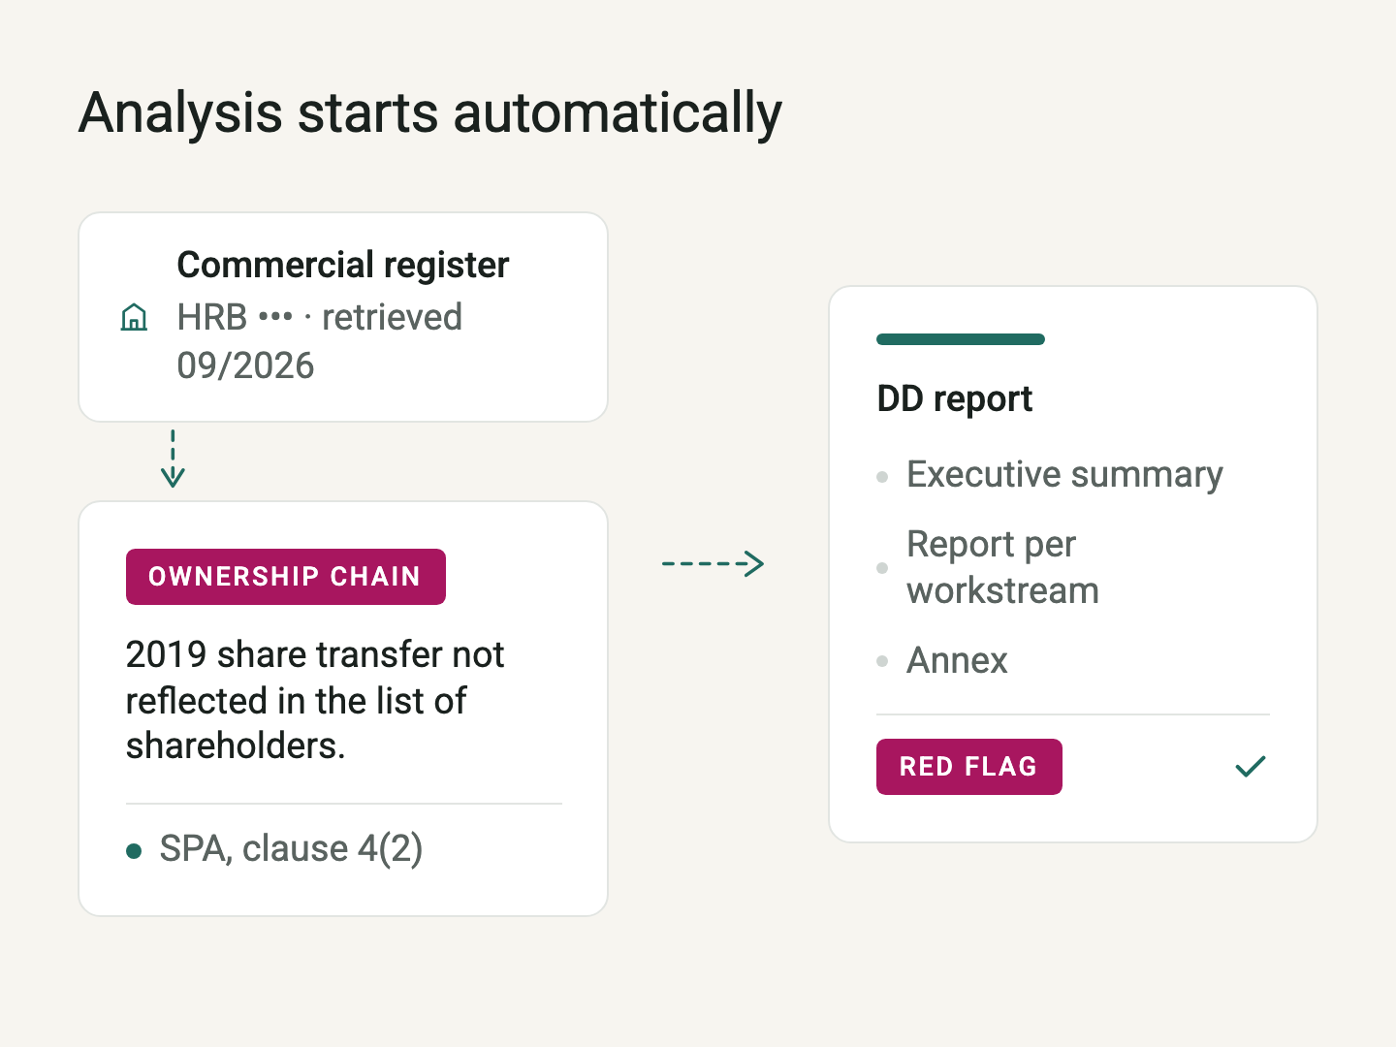Click the green checkmark beside RED FLAG
This screenshot has width=1396, height=1047.
(1251, 767)
